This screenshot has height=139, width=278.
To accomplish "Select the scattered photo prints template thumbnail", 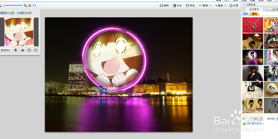I will [253, 105].
